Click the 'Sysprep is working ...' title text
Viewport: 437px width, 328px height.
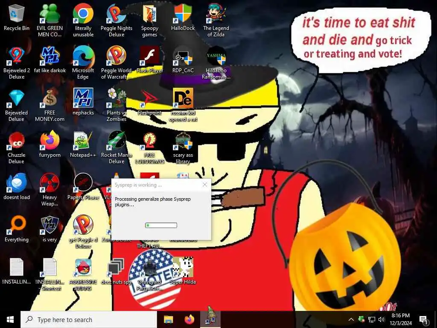(x=138, y=185)
